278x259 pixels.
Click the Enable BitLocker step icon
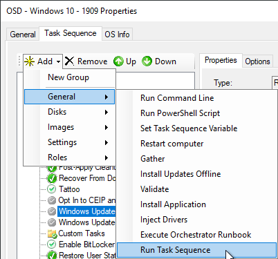coord(51,244)
